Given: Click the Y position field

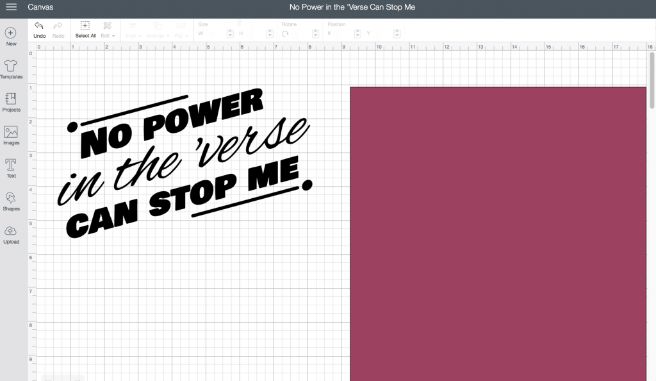Looking at the screenshot, I should [x=383, y=33].
